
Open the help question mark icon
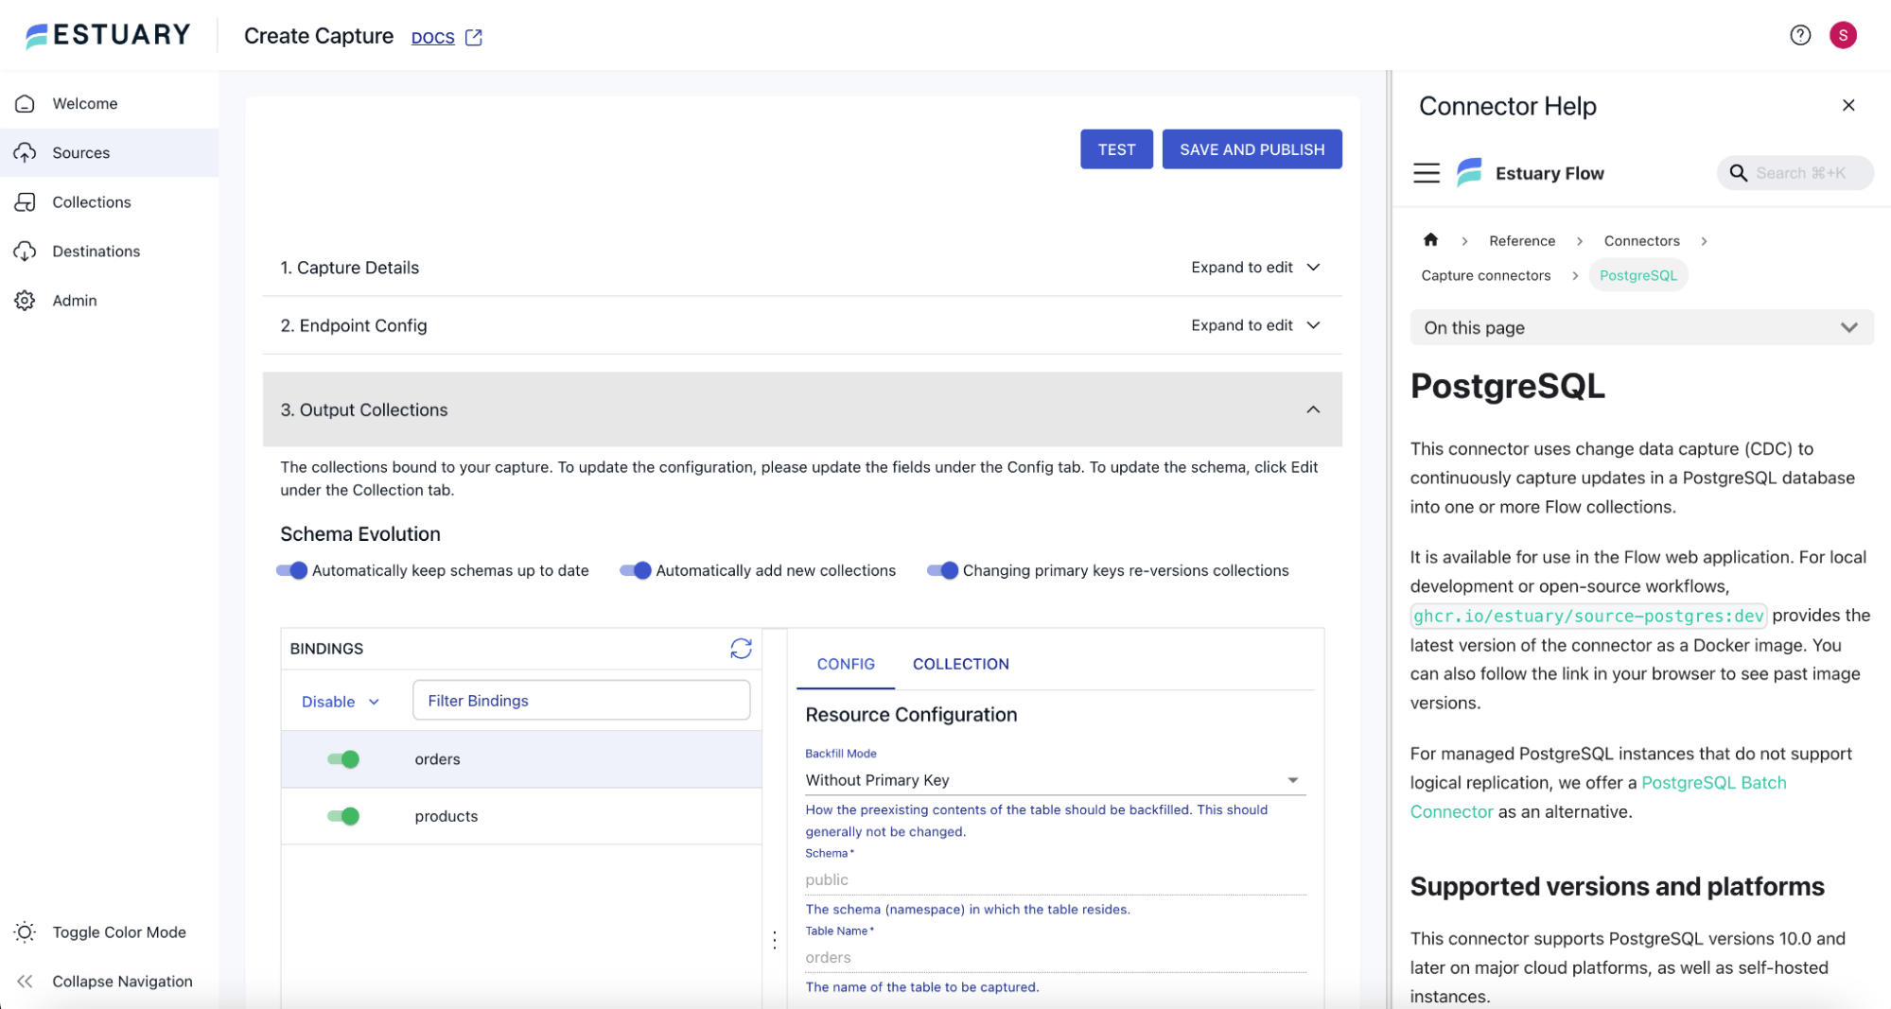coord(1800,35)
